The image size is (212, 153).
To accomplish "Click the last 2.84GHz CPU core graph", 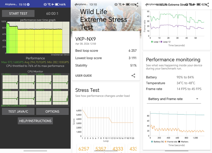I will (x=60, y=98).
